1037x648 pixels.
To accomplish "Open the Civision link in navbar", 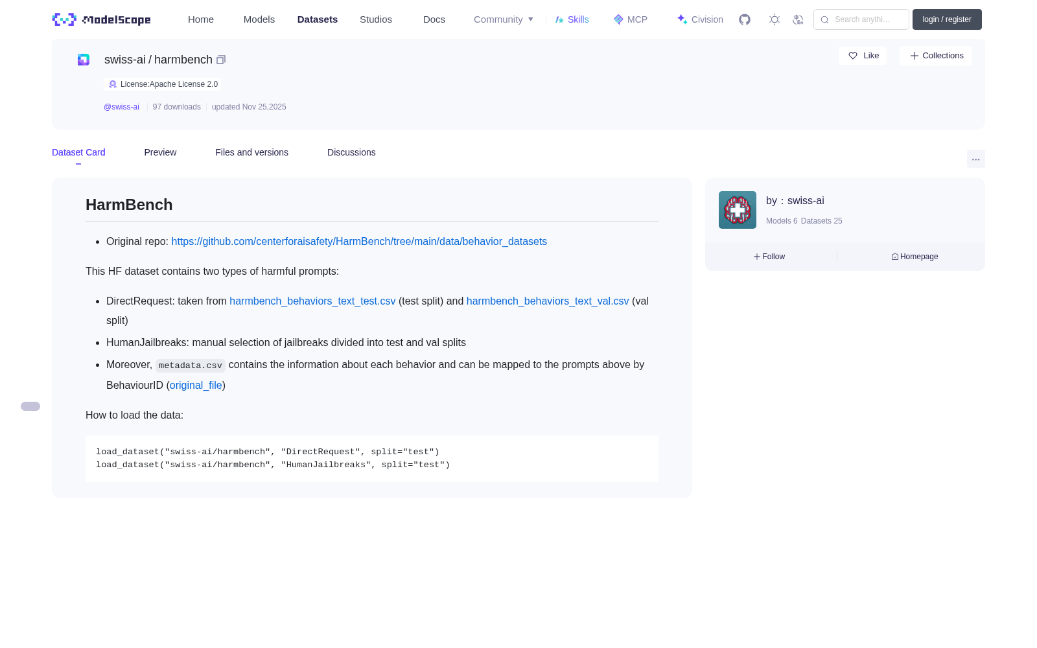I will [x=700, y=19].
